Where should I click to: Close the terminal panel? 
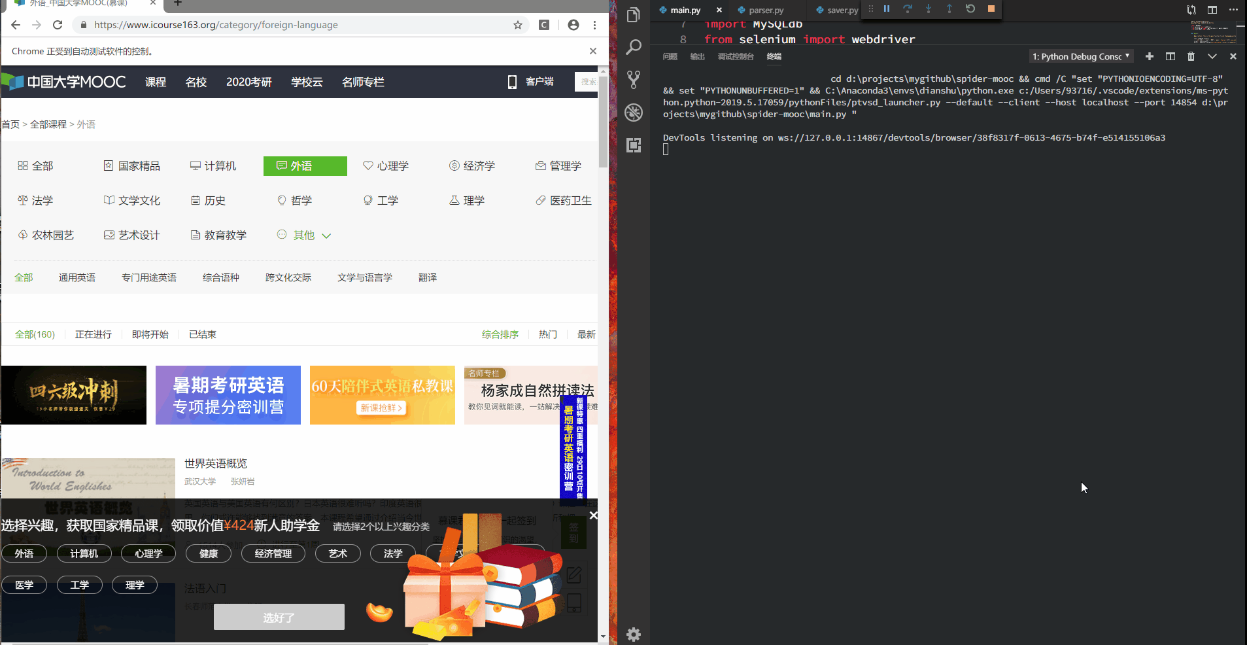(x=1233, y=56)
